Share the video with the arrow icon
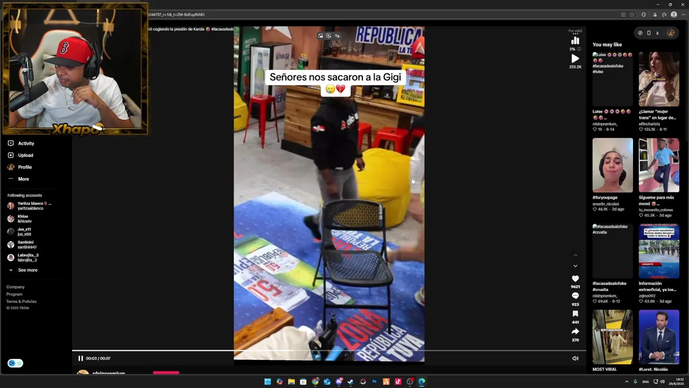This screenshot has width=689, height=388. [575, 331]
